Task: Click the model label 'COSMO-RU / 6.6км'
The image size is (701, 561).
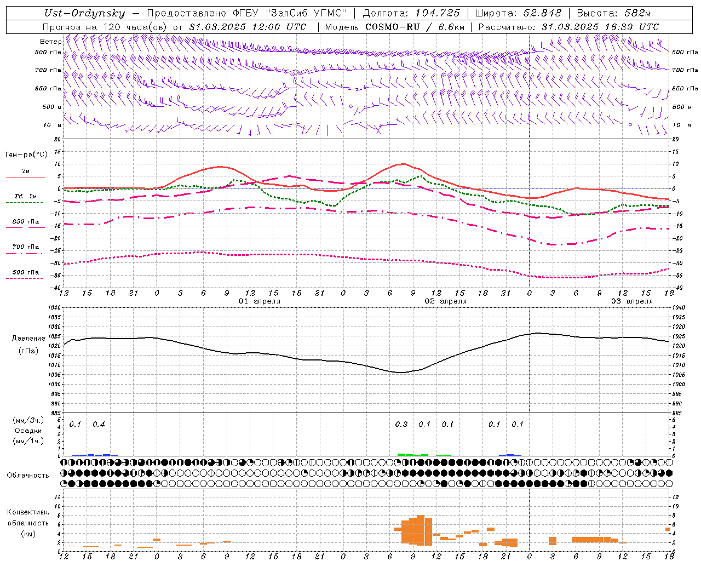Action: [415, 27]
